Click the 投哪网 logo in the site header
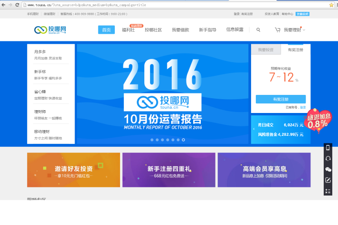The height and width of the screenshot is (225, 338). tap(50, 30)
